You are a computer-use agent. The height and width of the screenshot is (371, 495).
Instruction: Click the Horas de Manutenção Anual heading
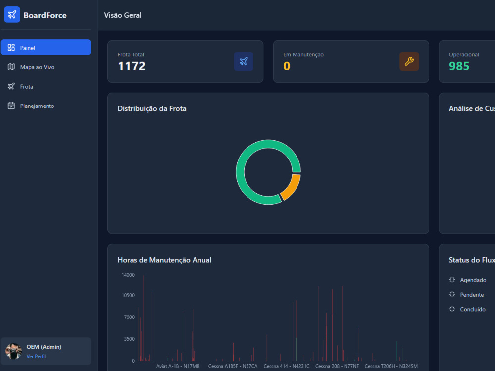pyautogui.click(x=164, y=260)
